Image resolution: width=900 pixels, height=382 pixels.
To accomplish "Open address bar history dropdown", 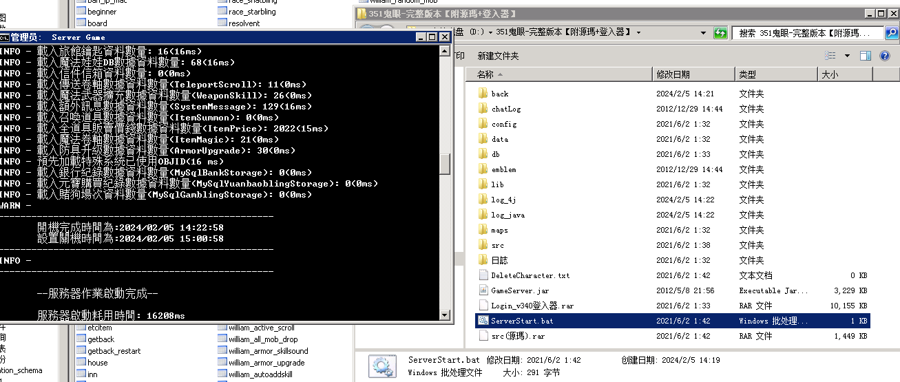I will pos(703,32).
